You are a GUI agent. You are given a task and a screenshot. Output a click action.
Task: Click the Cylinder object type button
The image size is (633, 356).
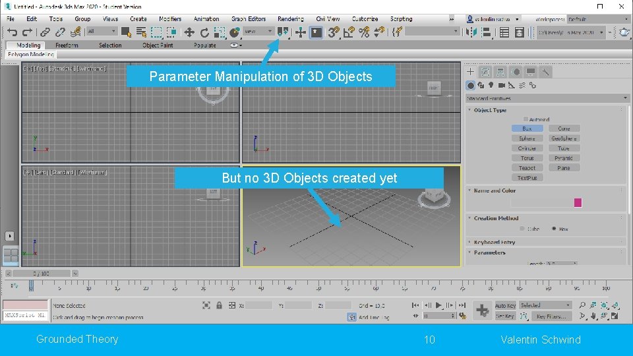527,148
